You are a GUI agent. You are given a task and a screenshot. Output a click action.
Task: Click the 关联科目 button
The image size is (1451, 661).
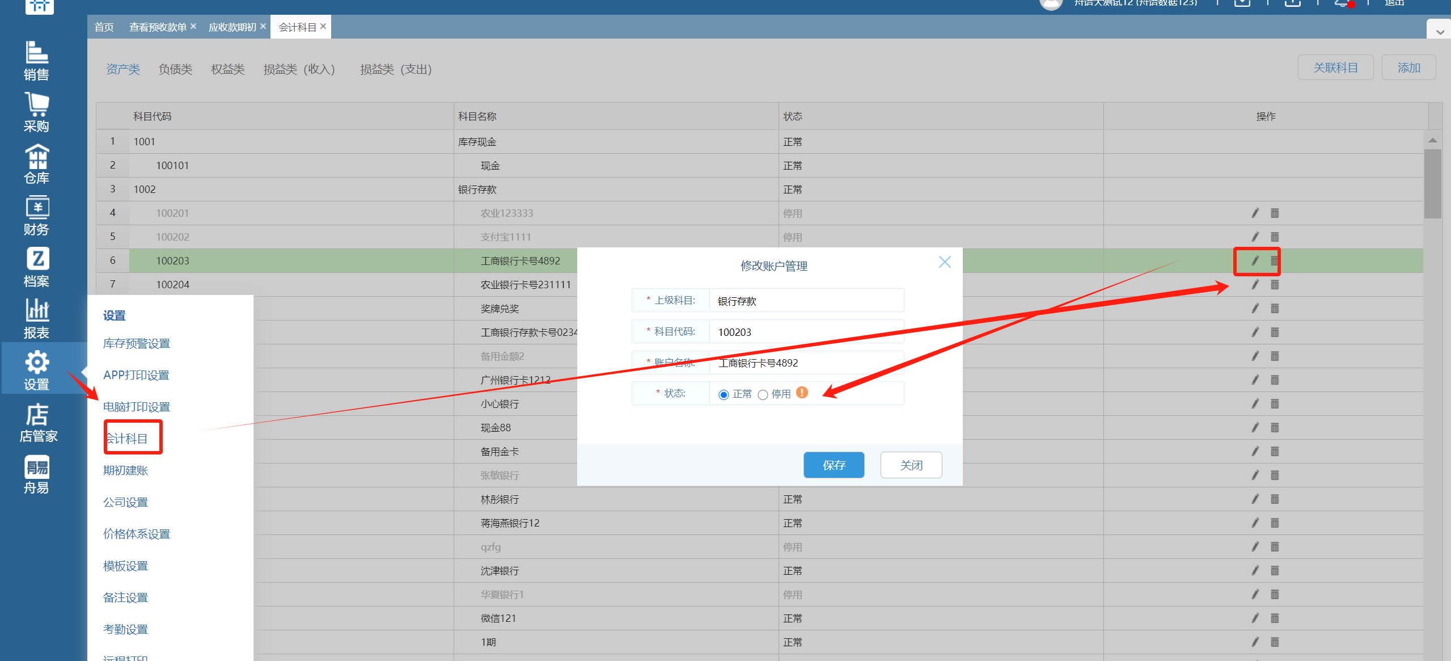(1335, 68)
